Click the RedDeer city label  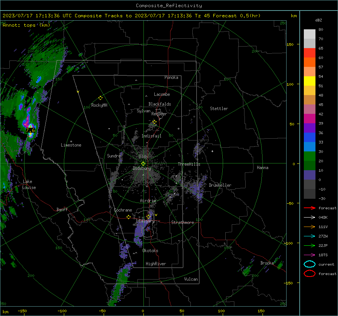pyautogui.click(x=159, y=114)
